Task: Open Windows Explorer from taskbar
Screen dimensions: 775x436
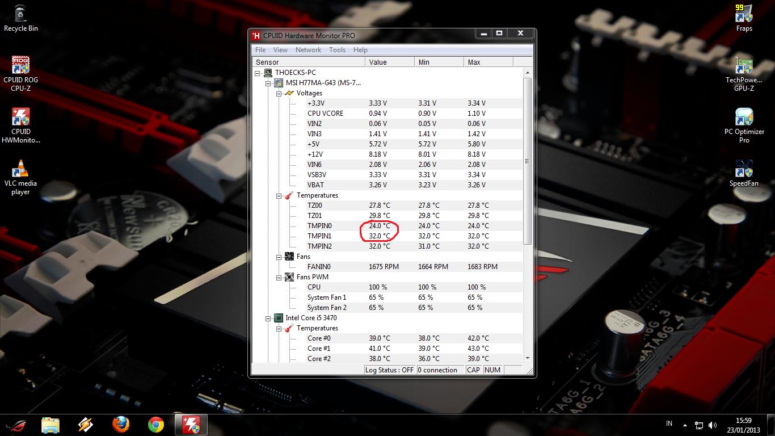Action: tap(50, 425)
